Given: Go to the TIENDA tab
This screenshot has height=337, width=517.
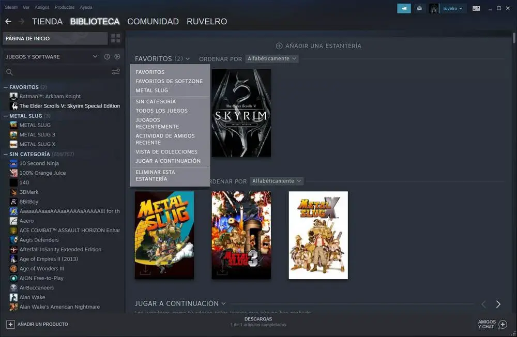Looking at the screenshot, I should pos(47,21).
